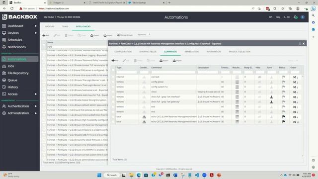The image size is (318, 179).
Task: Close the IntelliCheck dialog
Action: coord(304,44)
